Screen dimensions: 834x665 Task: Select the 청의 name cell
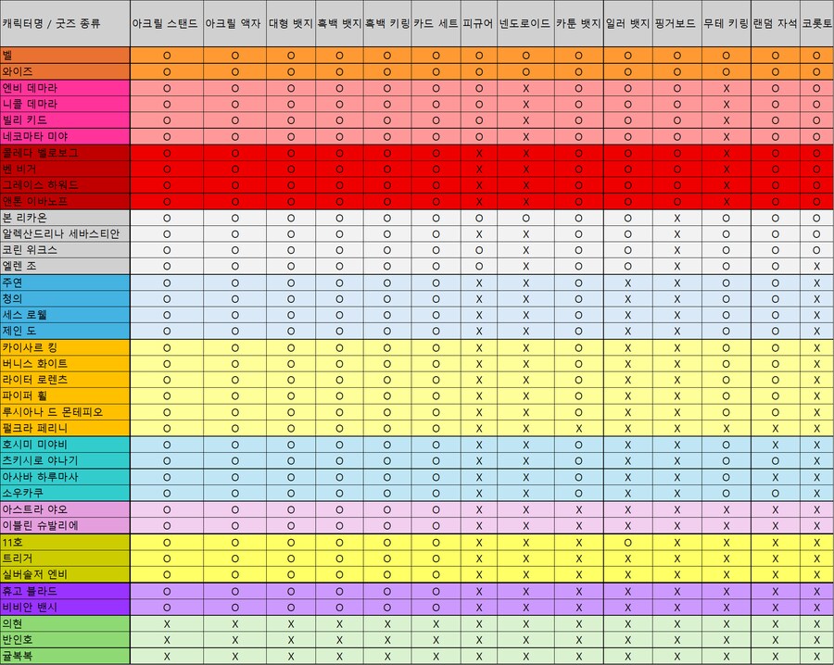tap(65, 299)
